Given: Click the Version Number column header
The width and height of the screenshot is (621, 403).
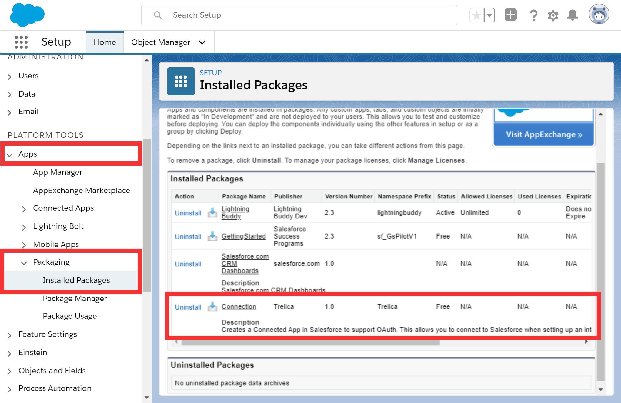Looking at the screenshot, I should click(x=349, y=196).
